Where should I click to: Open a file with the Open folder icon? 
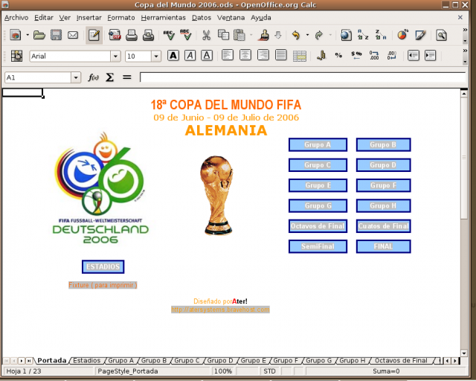[39, 35]
